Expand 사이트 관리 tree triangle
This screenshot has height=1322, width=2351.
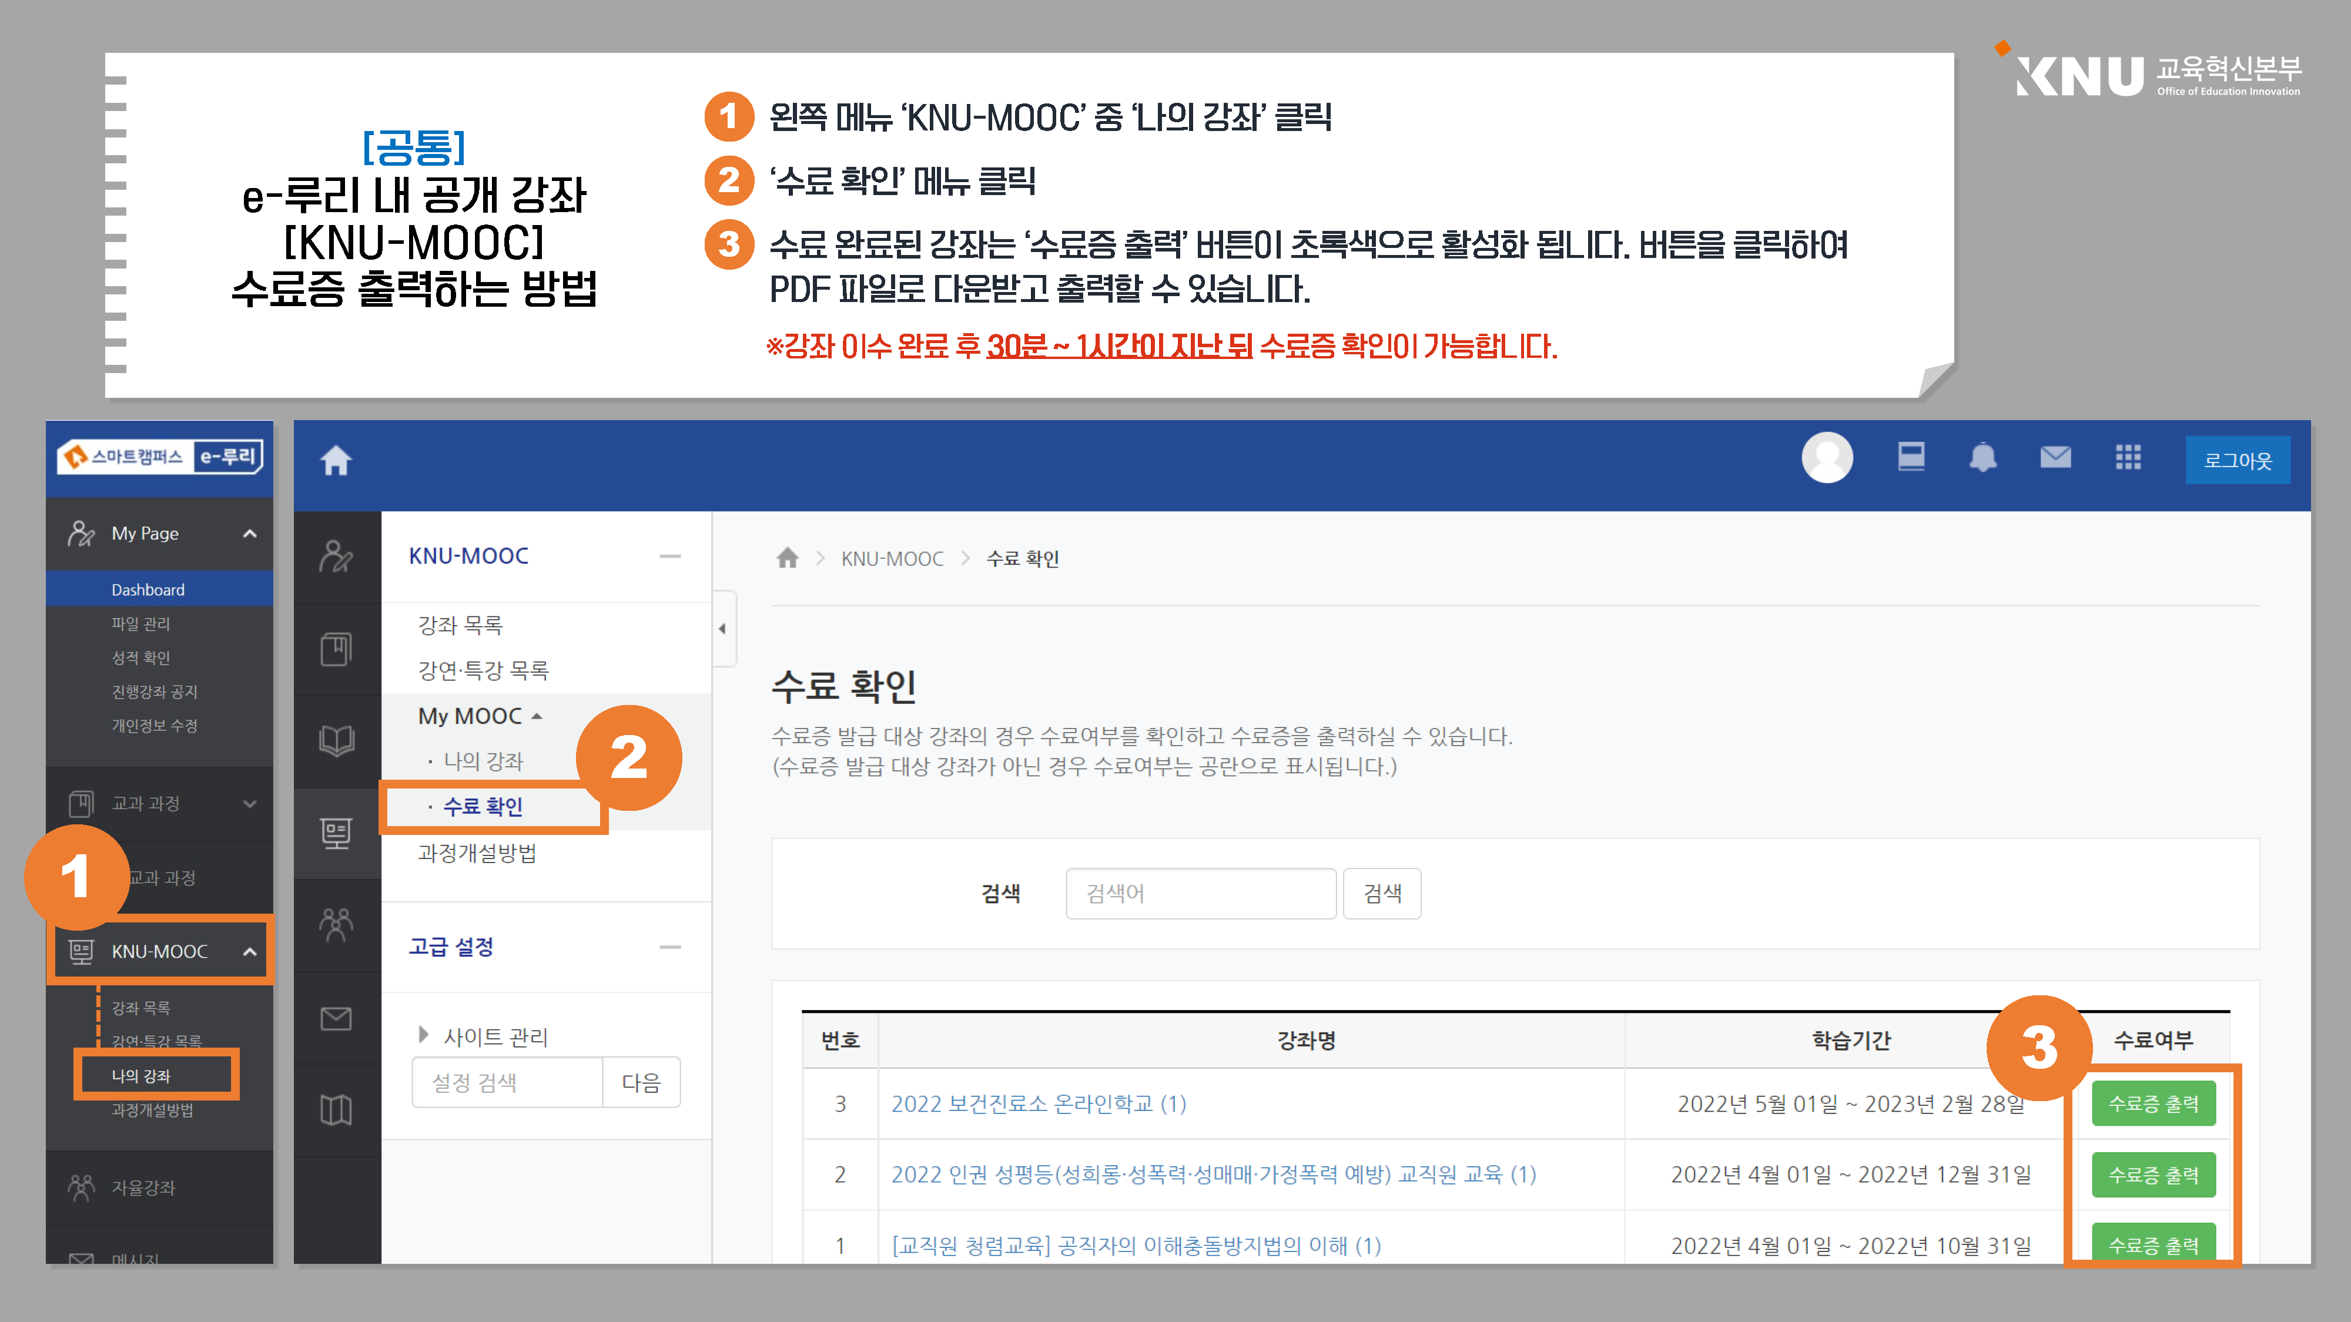coord(423,1035)
